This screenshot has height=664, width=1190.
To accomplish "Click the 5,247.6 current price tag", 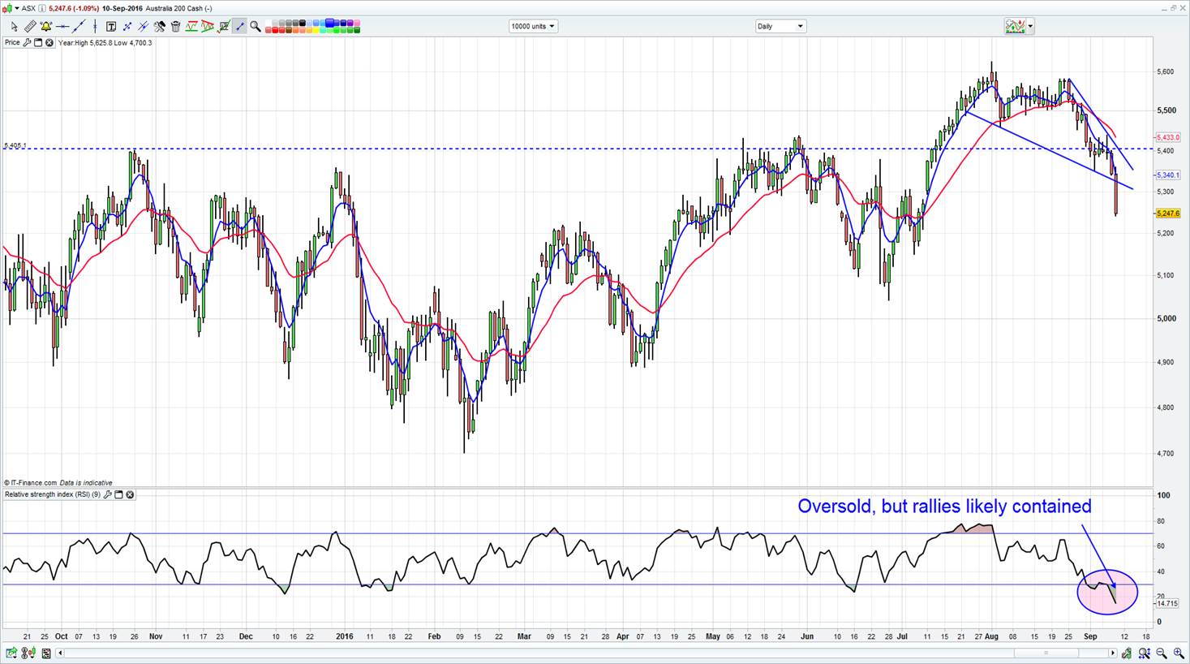I will [1168, 213].
